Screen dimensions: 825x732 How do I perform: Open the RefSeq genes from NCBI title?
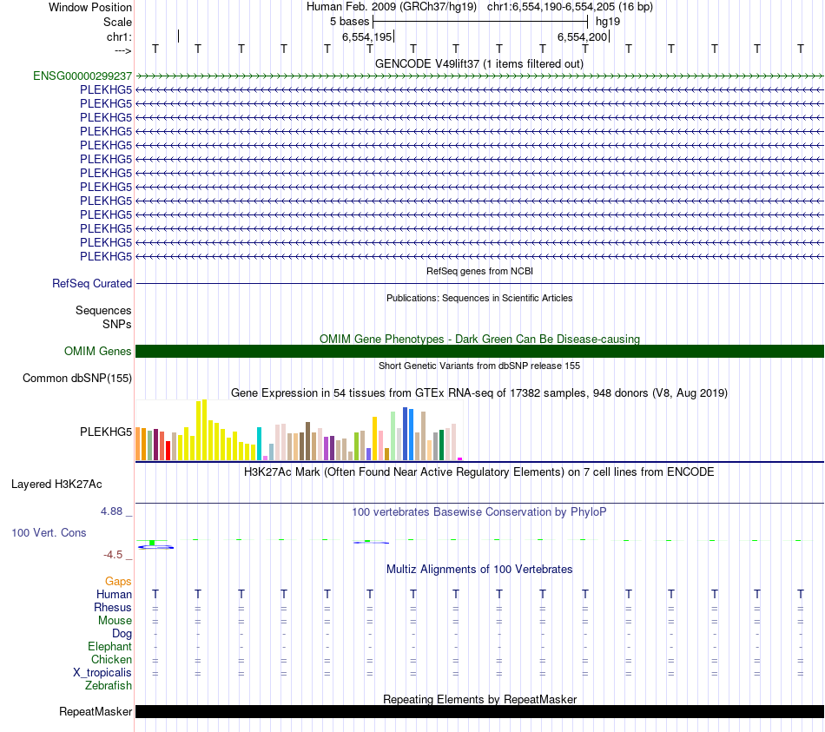pyautogui.click(x=479, y=271)
